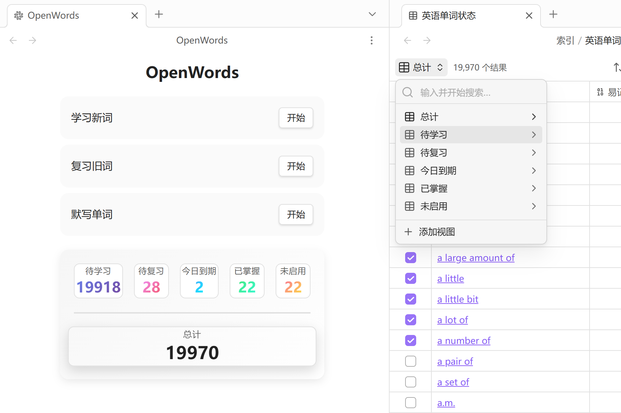Start 默写单词 with its 开始 button
The image size is (621, 413).
(x=296, y=214)
